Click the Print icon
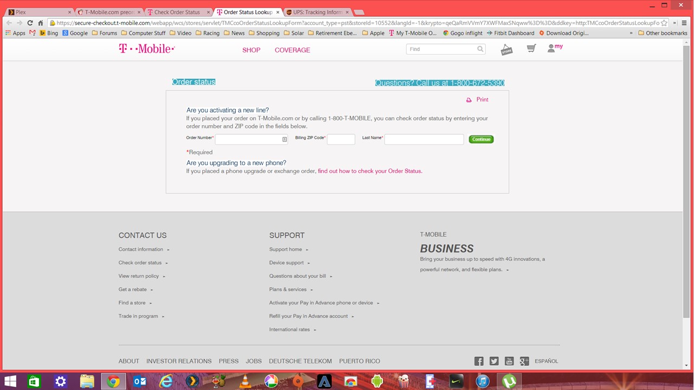The image size is (694, 390). coord(469,100)
